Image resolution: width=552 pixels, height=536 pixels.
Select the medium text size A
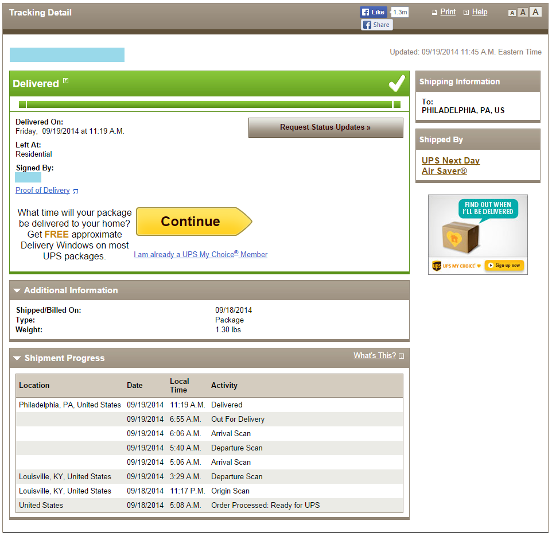(x=523, y=12)
